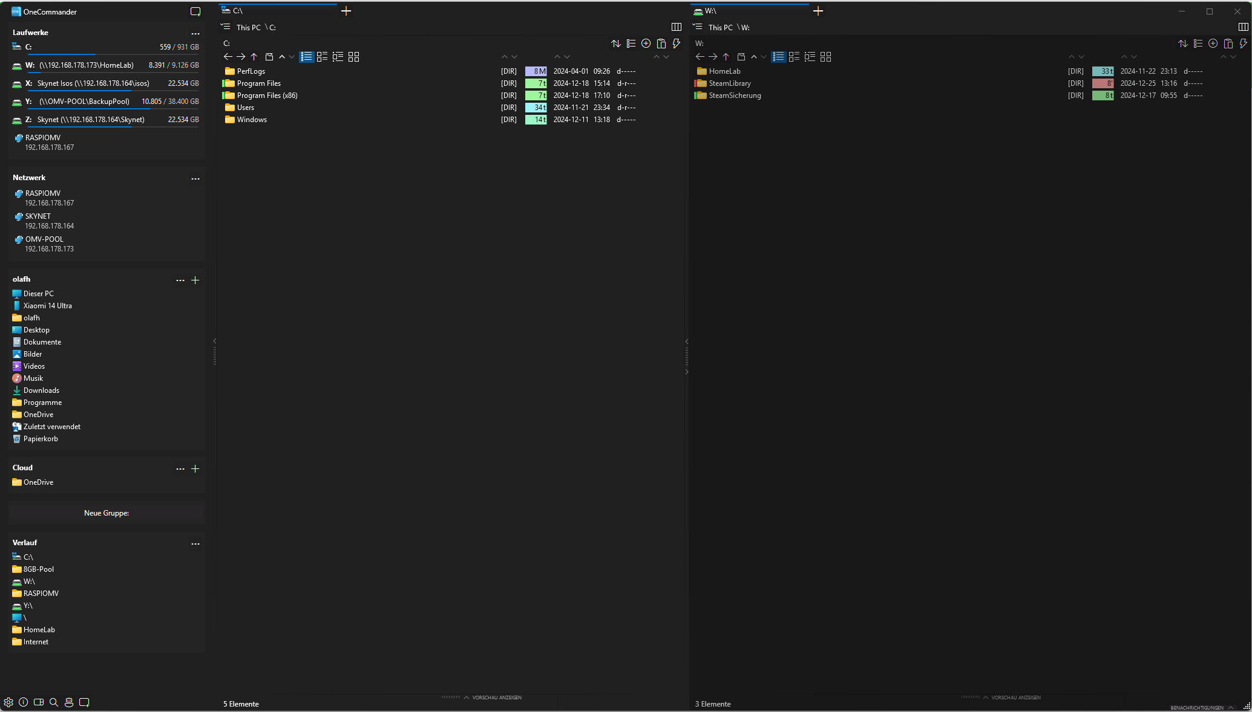Open the Verlauf section options menu
1252x712 pixels.
(x=195, y=544)
